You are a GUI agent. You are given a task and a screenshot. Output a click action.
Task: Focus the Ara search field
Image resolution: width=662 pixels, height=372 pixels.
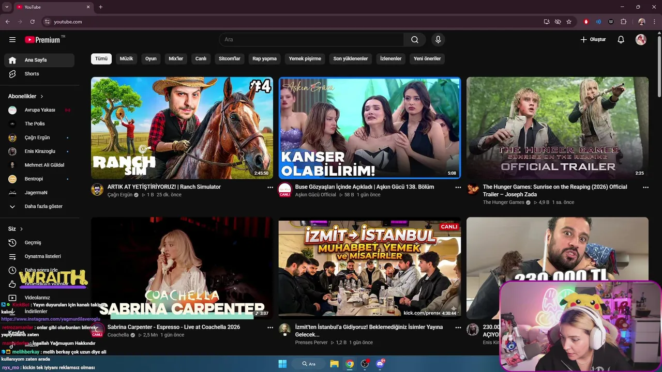pyautogui.click(x=311, y=40)
